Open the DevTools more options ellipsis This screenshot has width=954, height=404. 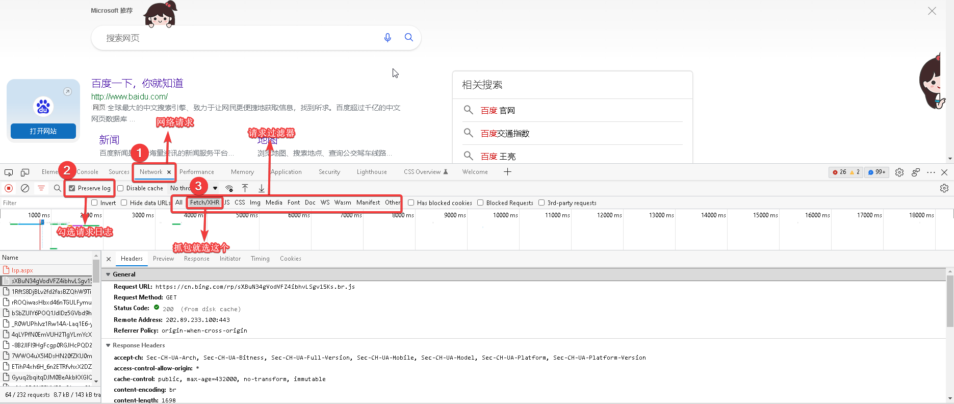click(x=931, y=172)
